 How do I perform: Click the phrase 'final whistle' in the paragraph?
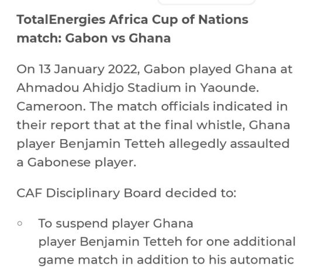coord(204,125)
